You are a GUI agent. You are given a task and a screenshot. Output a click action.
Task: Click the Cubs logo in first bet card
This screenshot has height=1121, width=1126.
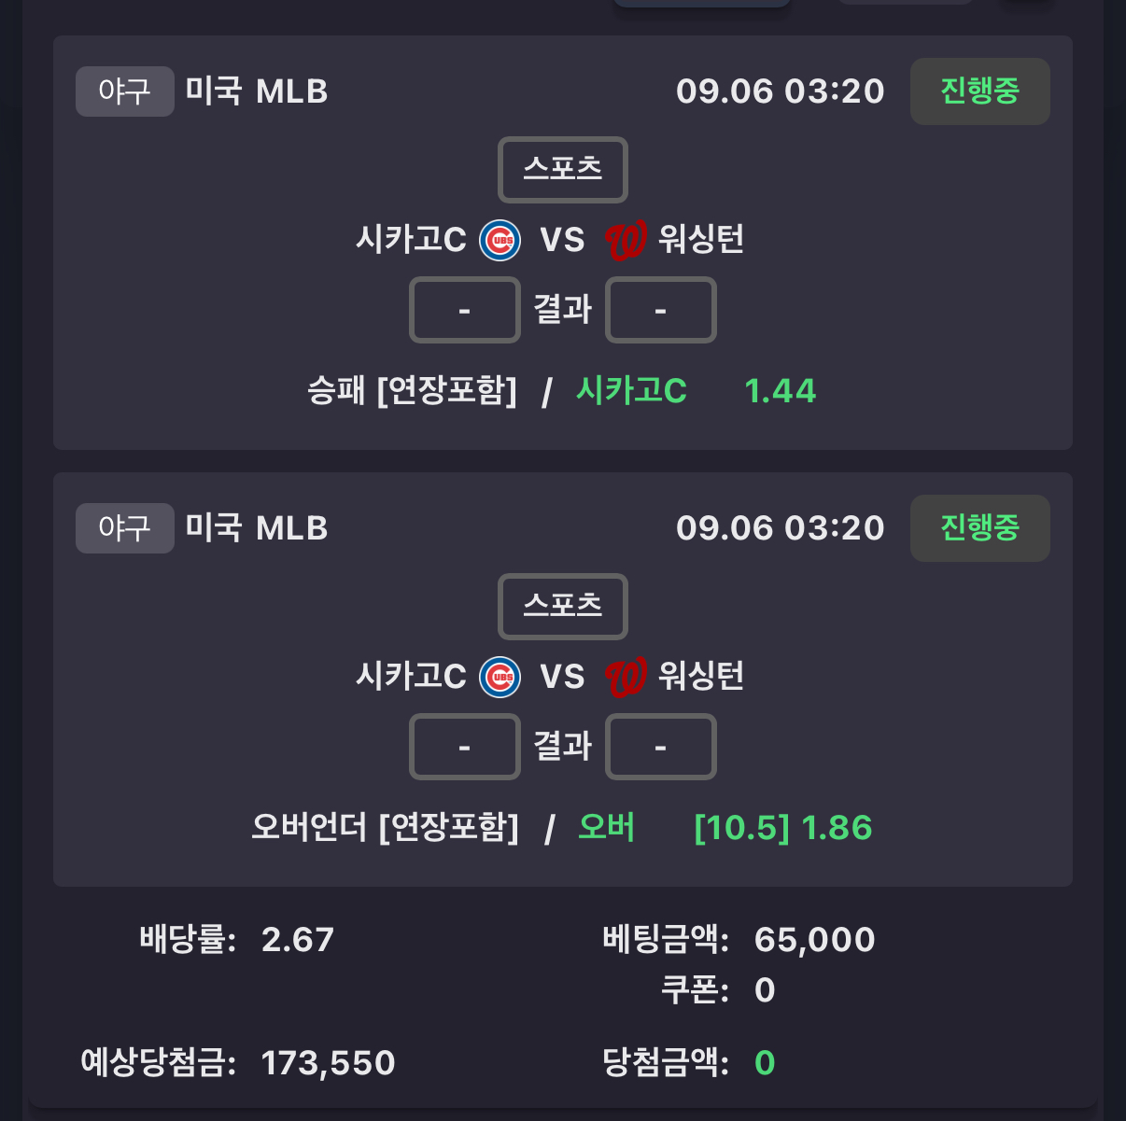(x=500, y=240)
